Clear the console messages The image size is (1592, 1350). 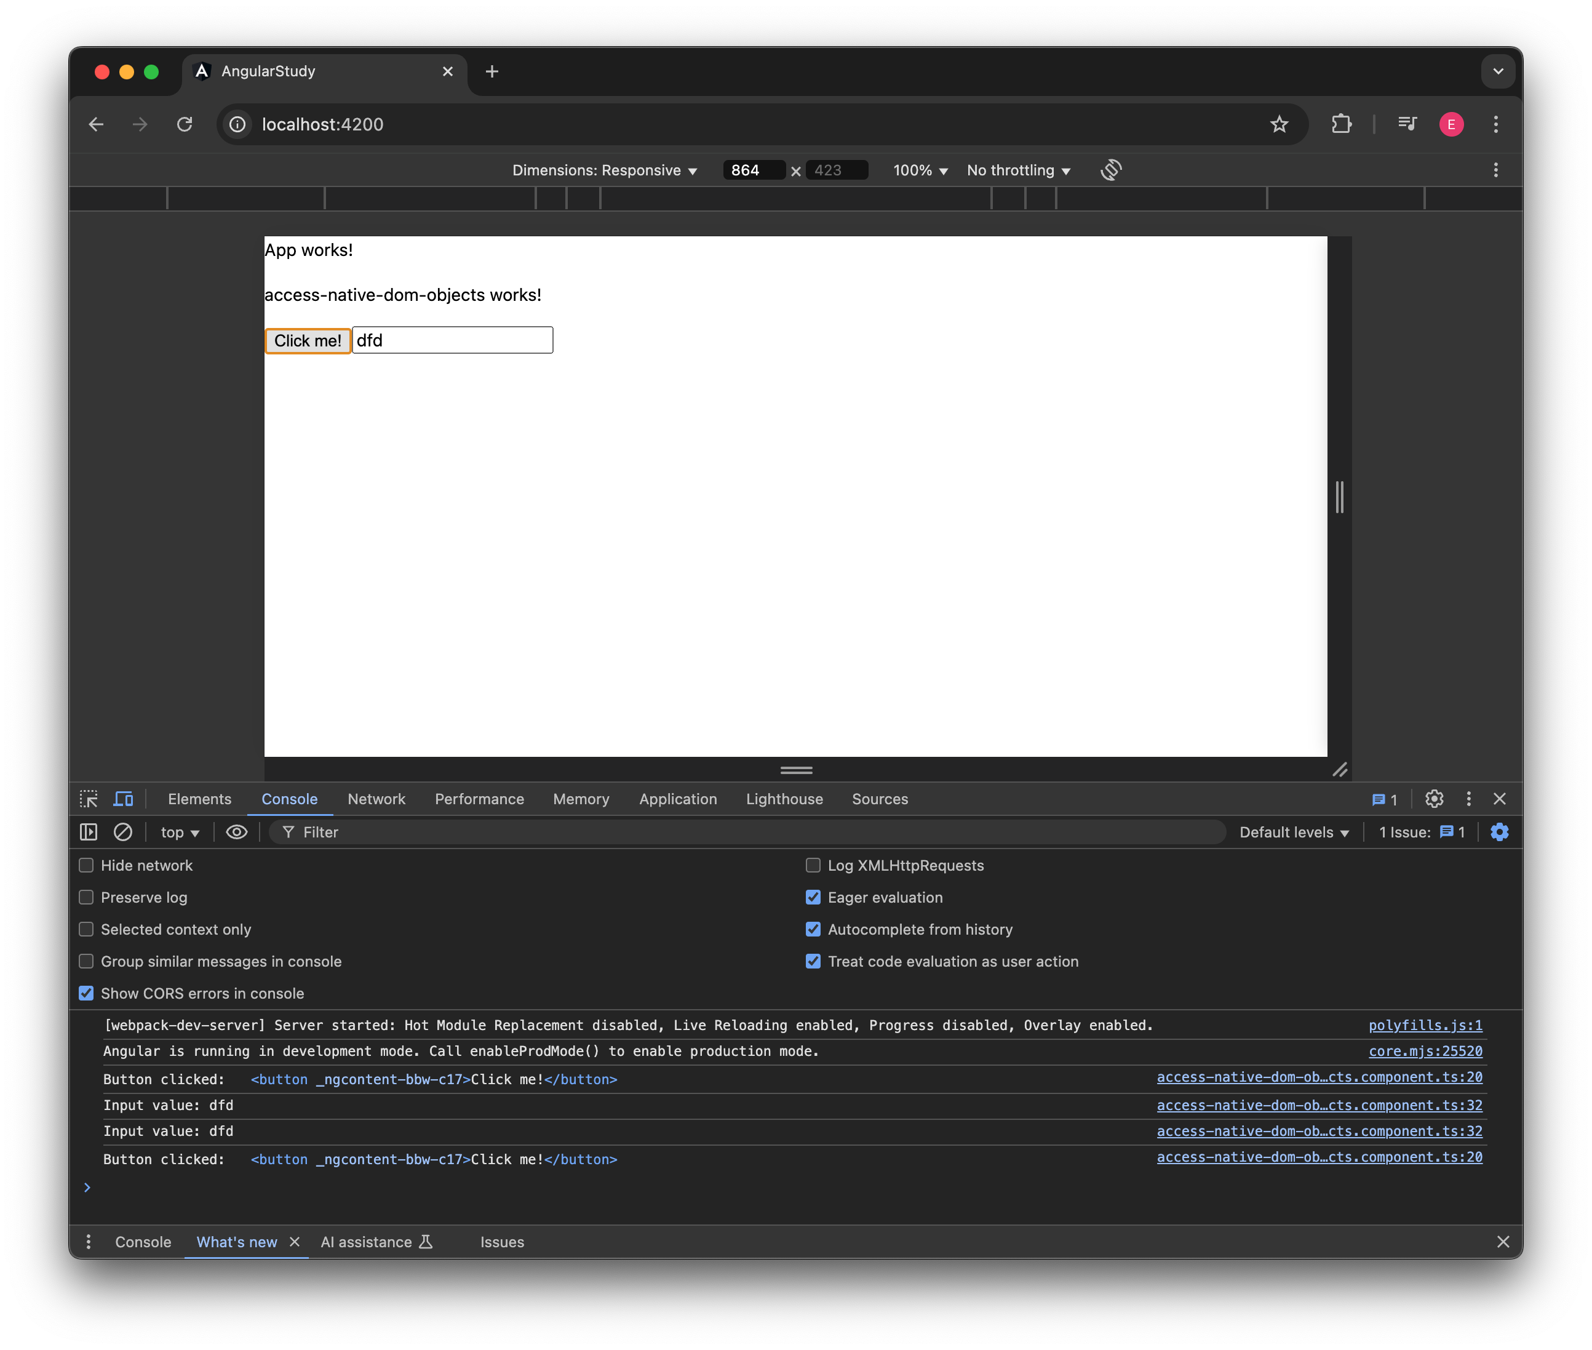pos(123,832)
